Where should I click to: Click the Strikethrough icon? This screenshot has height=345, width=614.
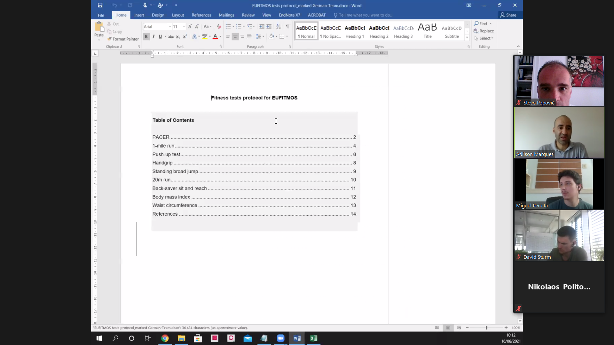pyautogui.click(x=171, y=36)
